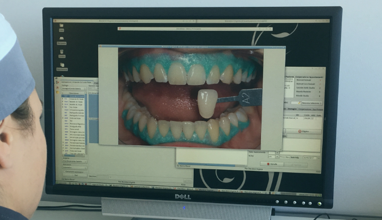Screen dimensions: 382x220
Task: Click the red exit arrow icon in catalog sidebar
Action: (x=57, y=83)
